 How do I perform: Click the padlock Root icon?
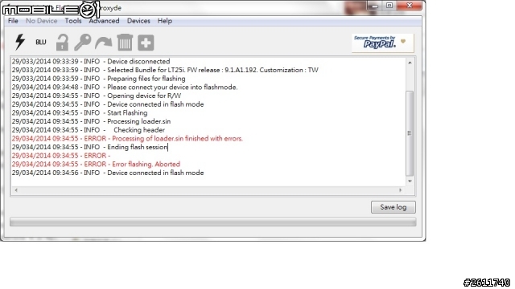(x=62, y=43)
